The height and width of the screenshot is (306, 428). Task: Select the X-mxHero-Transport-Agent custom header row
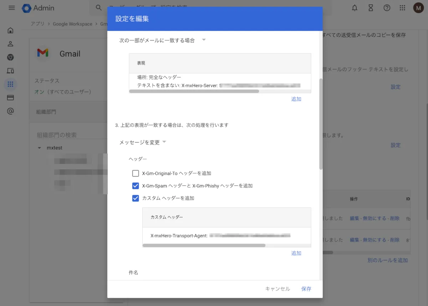(x=226, y=236)
